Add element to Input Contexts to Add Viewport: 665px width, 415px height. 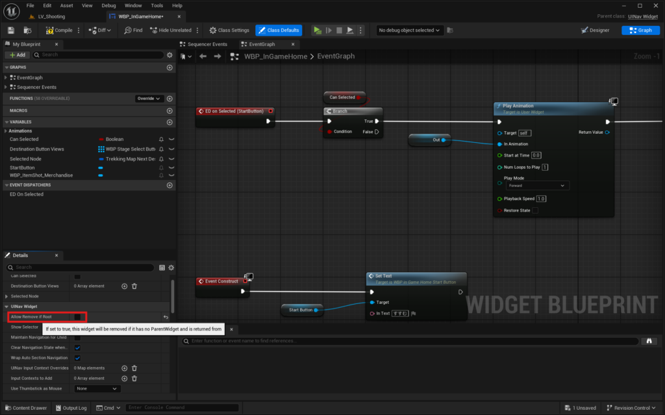pyautogui.click(x=125, y=378)
